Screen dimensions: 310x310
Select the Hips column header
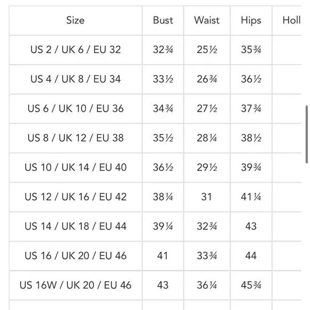251,20
